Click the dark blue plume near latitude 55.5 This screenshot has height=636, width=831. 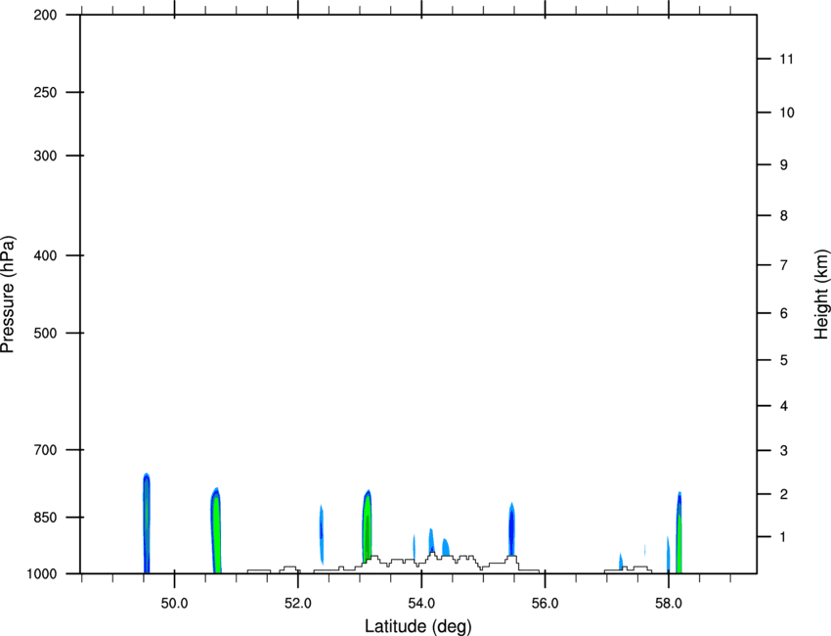511,528
